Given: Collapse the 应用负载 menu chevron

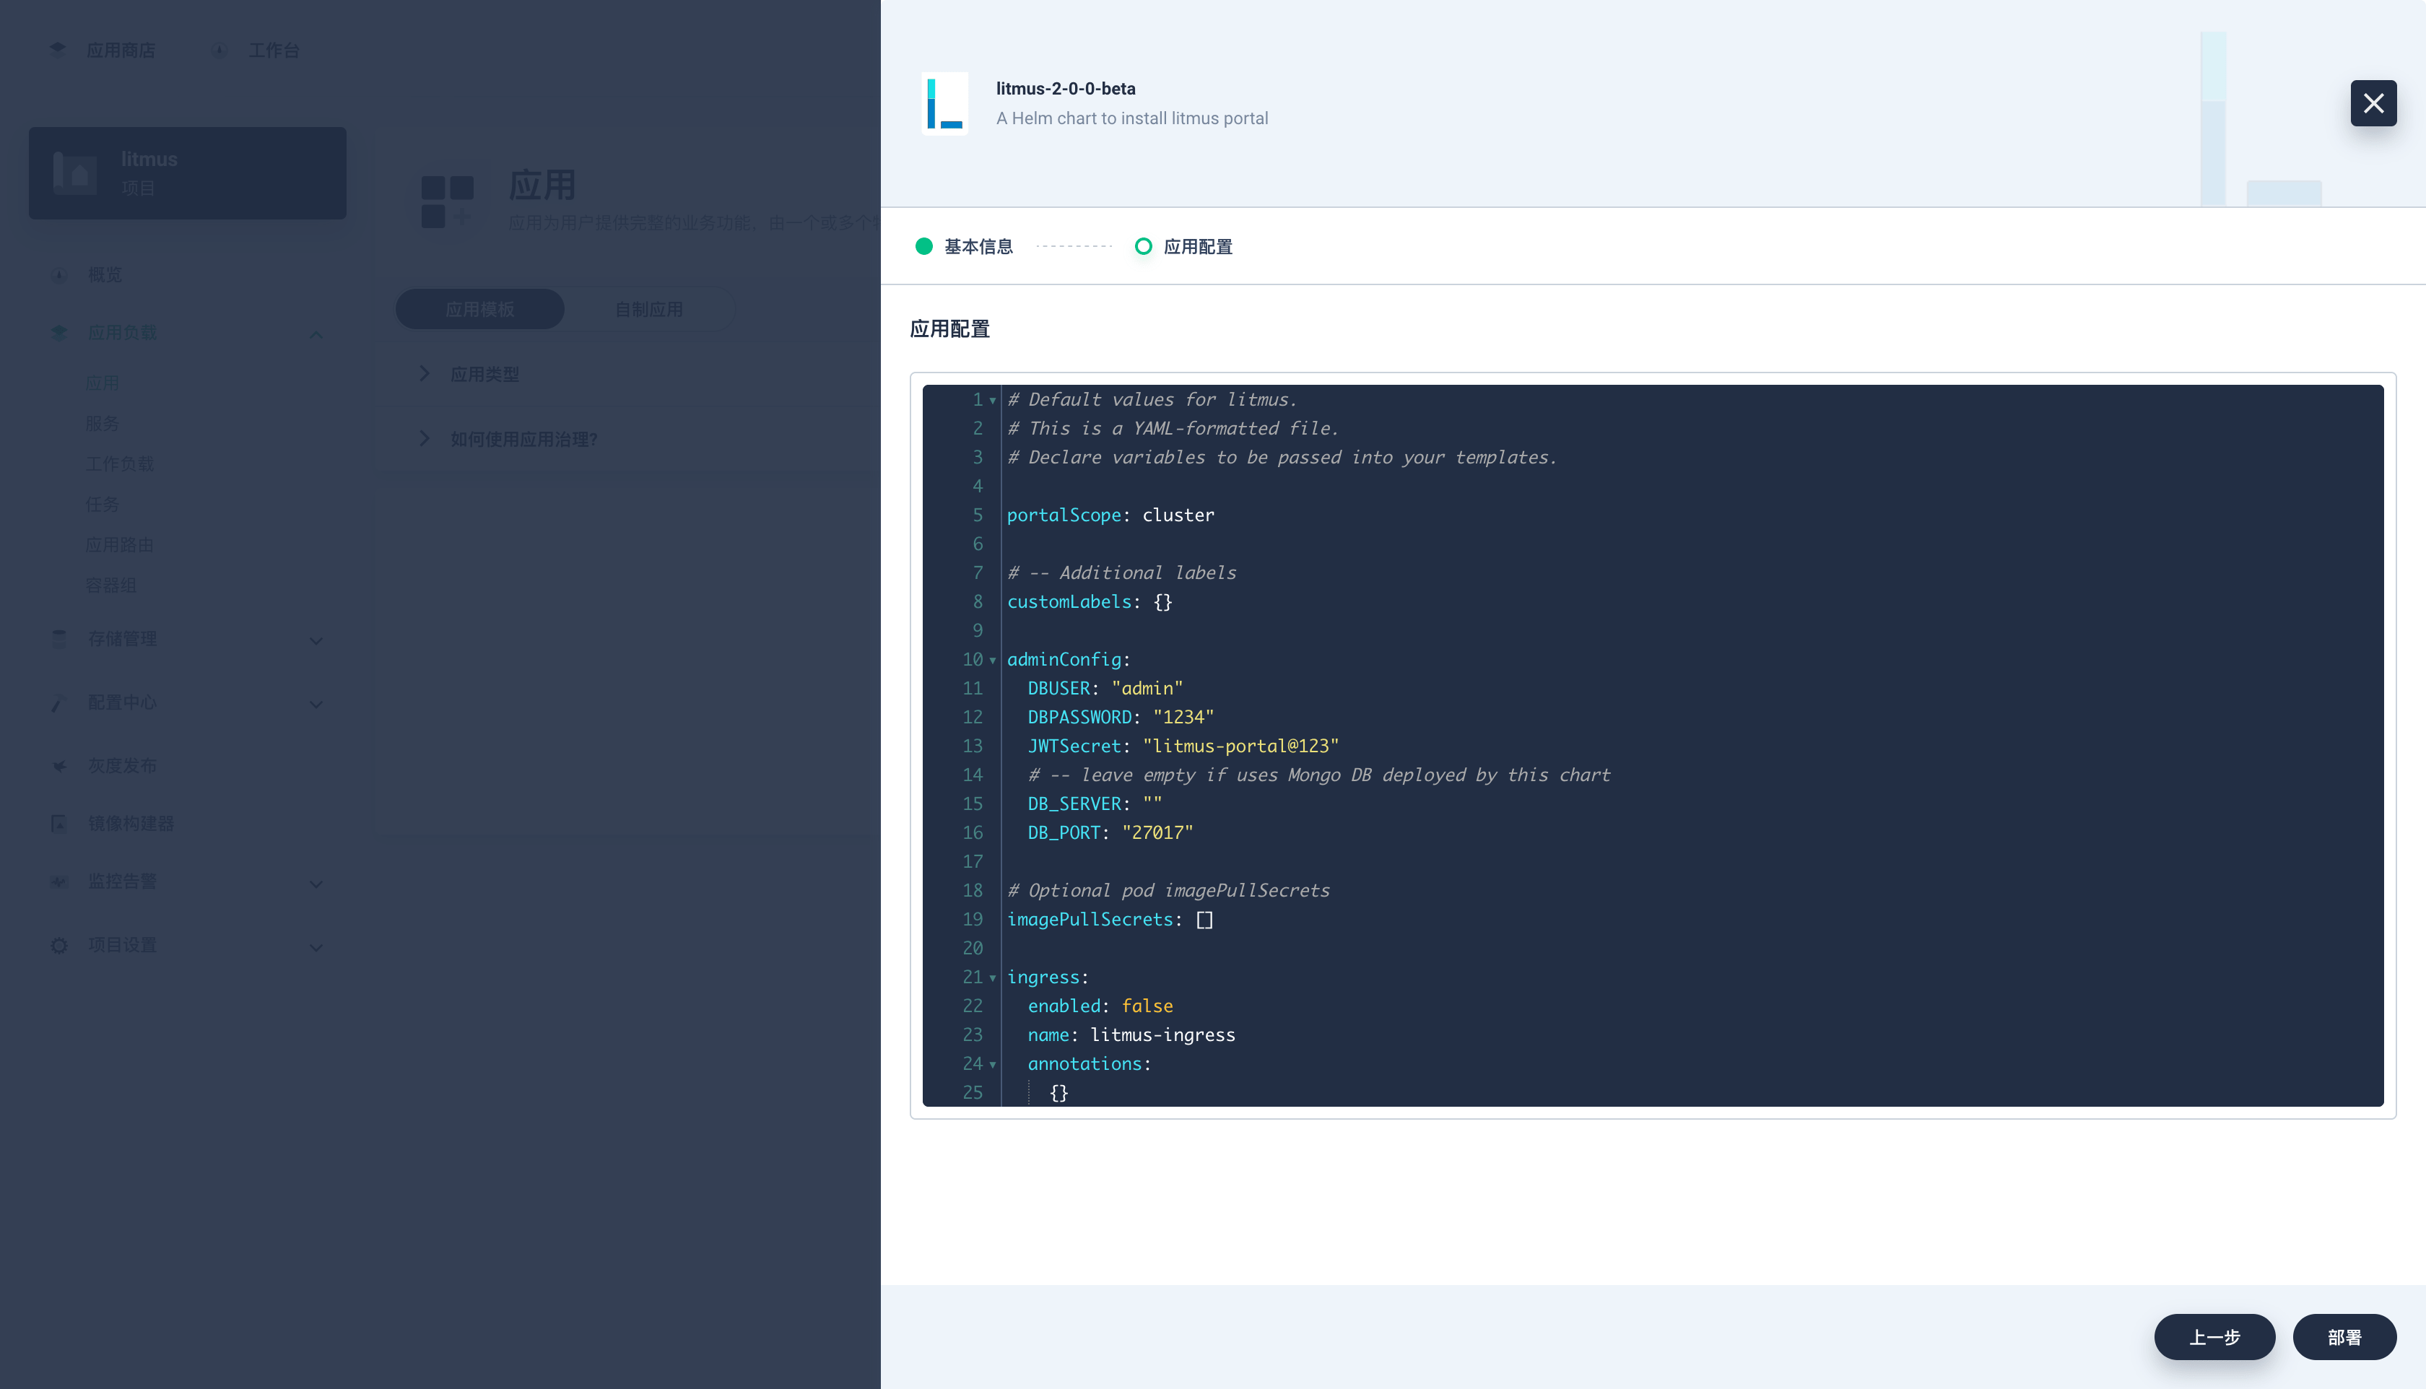Looking at the screenshot, I should 316,334.
